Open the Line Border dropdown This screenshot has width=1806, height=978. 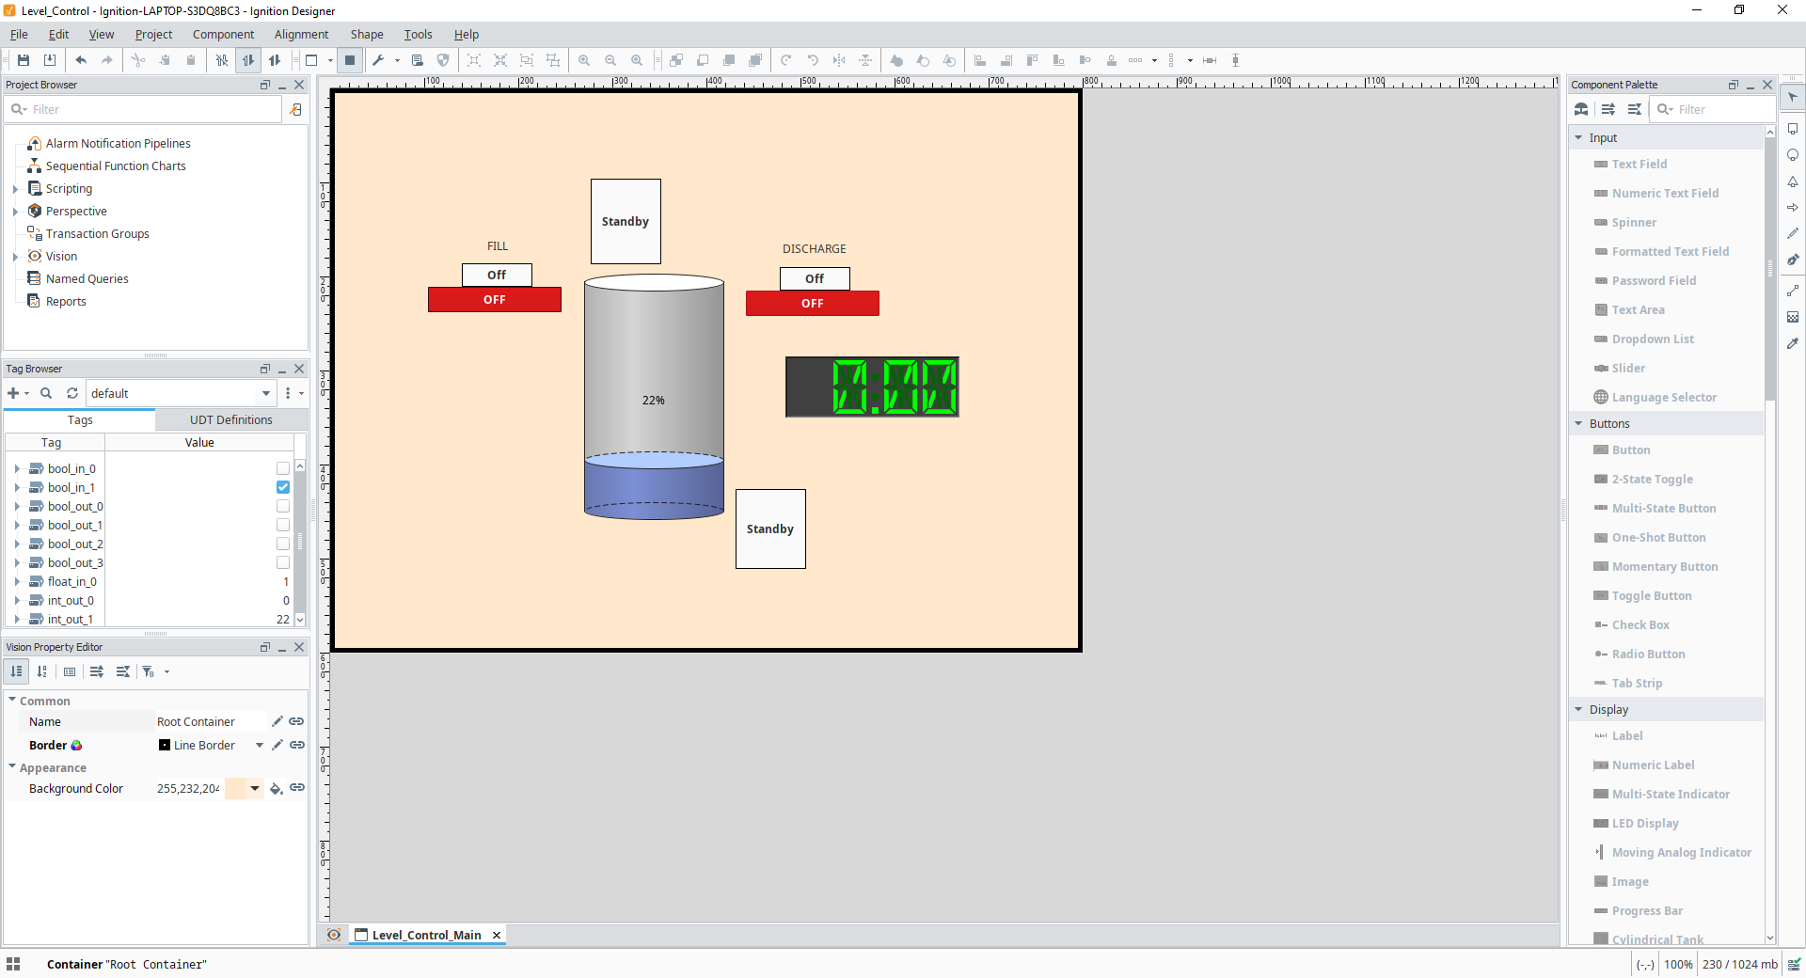pos(260,745)
